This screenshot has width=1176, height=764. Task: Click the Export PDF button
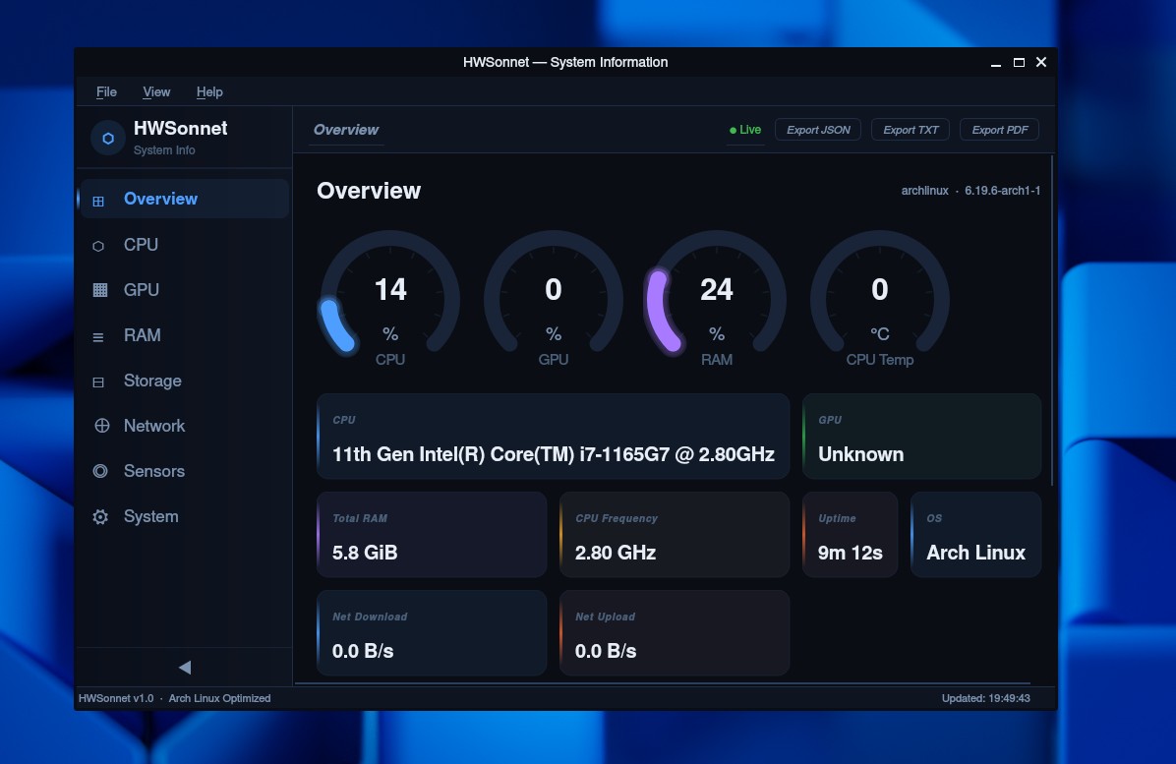1000,130
